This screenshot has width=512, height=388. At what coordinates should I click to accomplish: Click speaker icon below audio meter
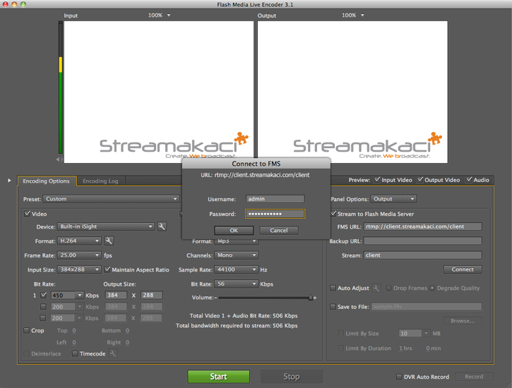click(59, 159)
